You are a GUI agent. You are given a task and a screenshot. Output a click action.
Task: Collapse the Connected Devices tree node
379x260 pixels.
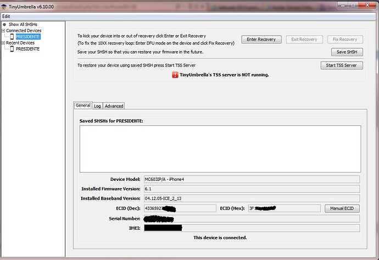[x=3, y=30]
